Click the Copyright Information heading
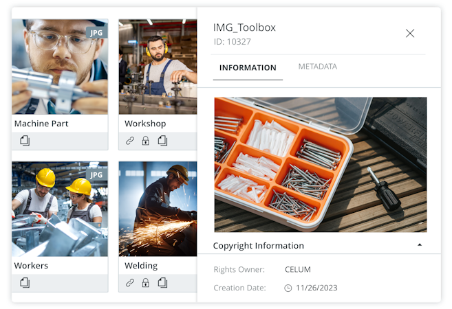The height and width of the screenshot is (309, 452). [259, 246]
